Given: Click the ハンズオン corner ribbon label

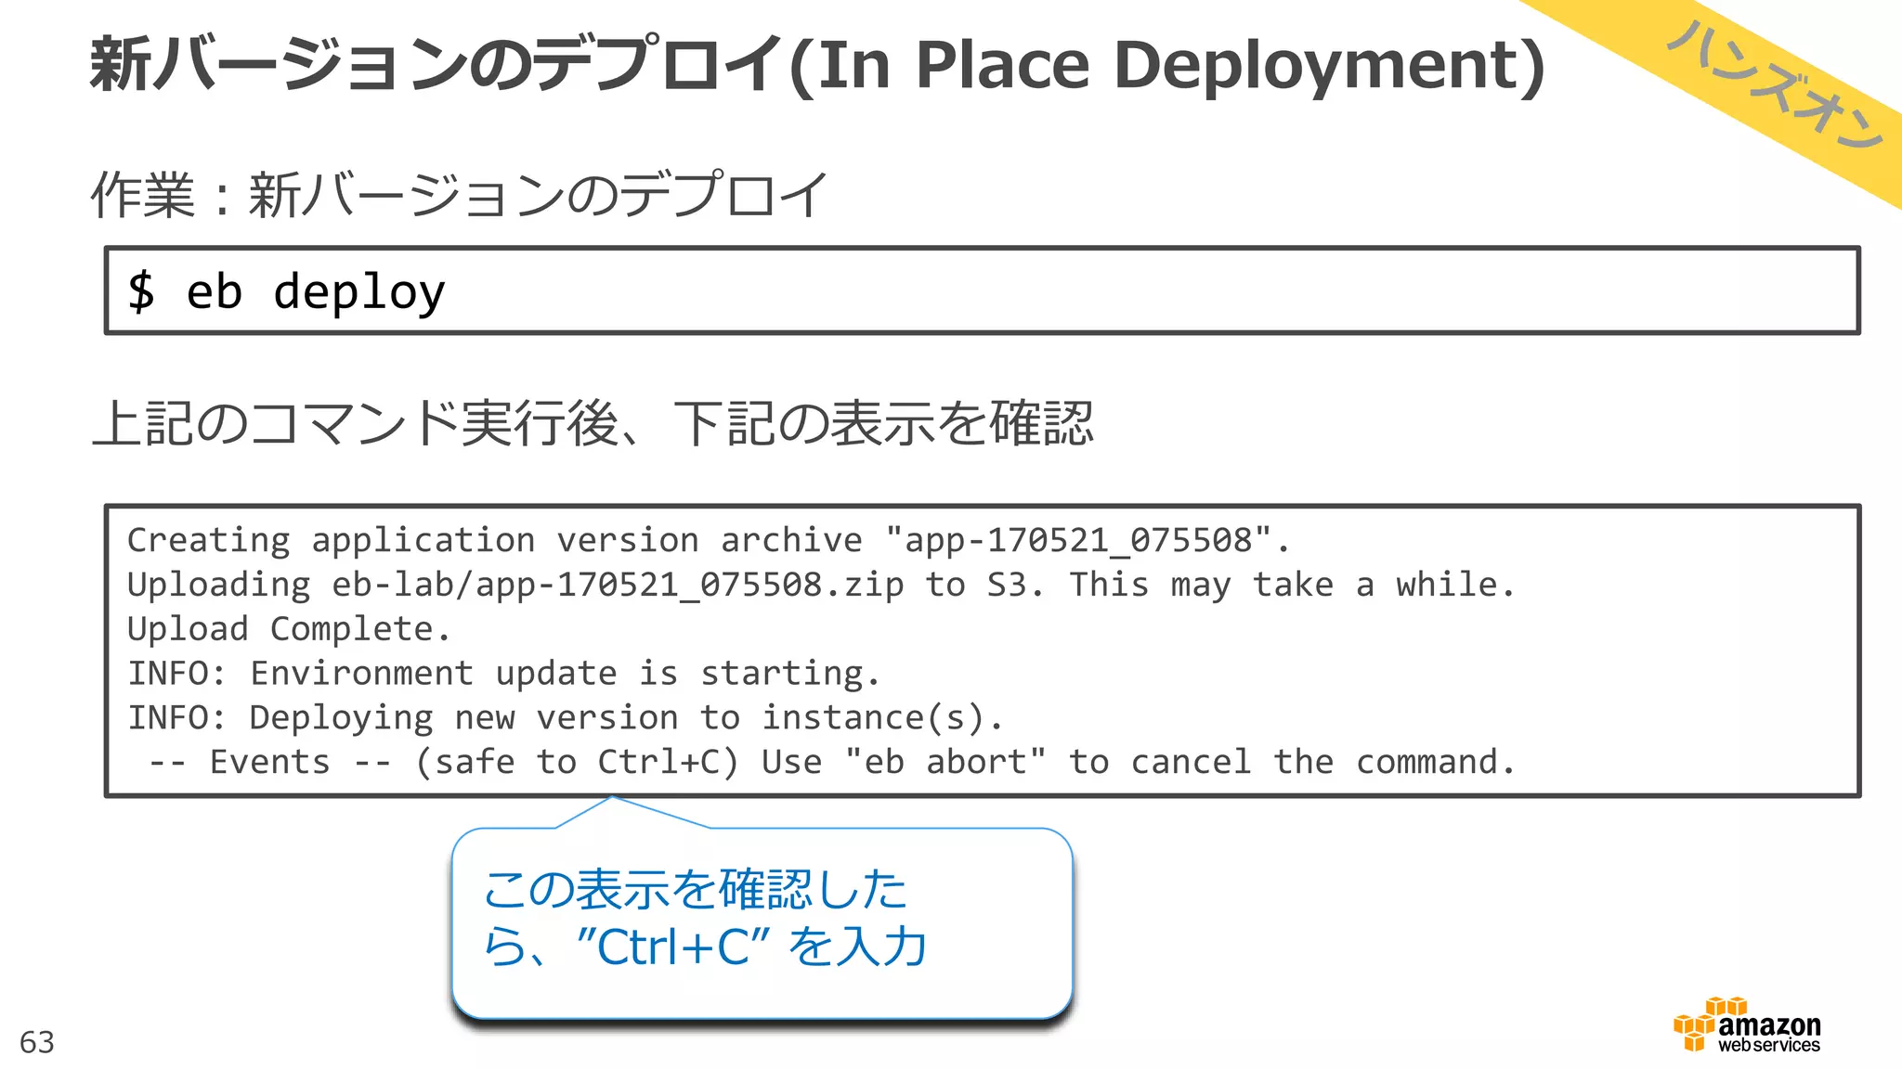Looking at the screenshot, I should tap(1775, 85).
